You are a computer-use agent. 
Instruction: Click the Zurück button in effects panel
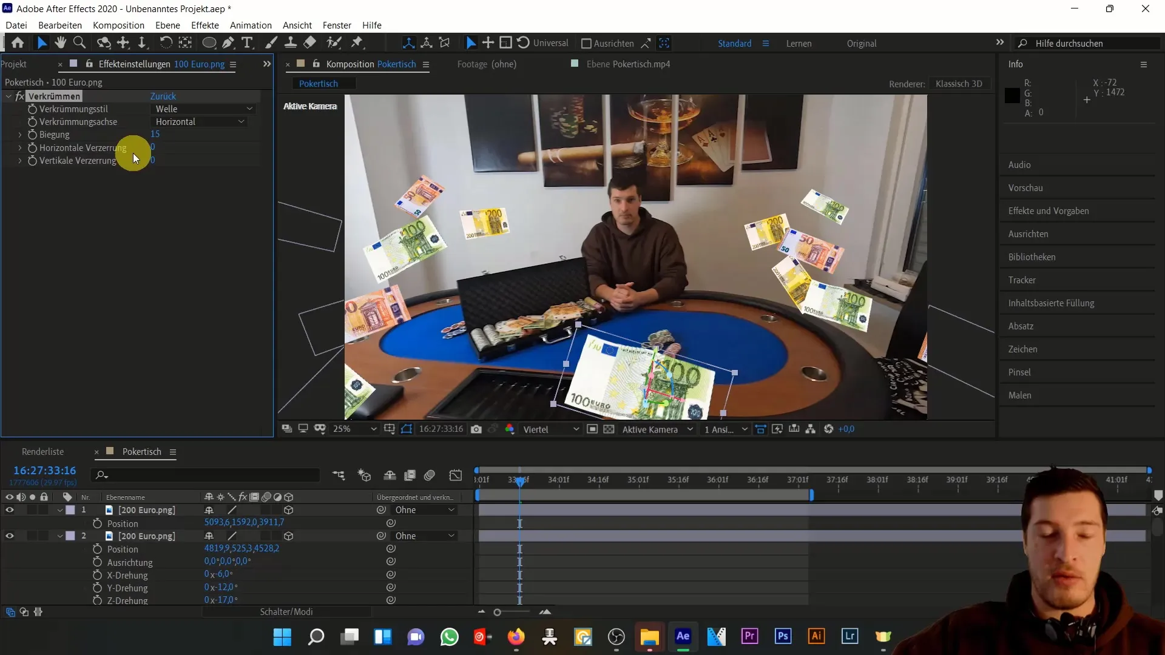click(x=163, y=96)
